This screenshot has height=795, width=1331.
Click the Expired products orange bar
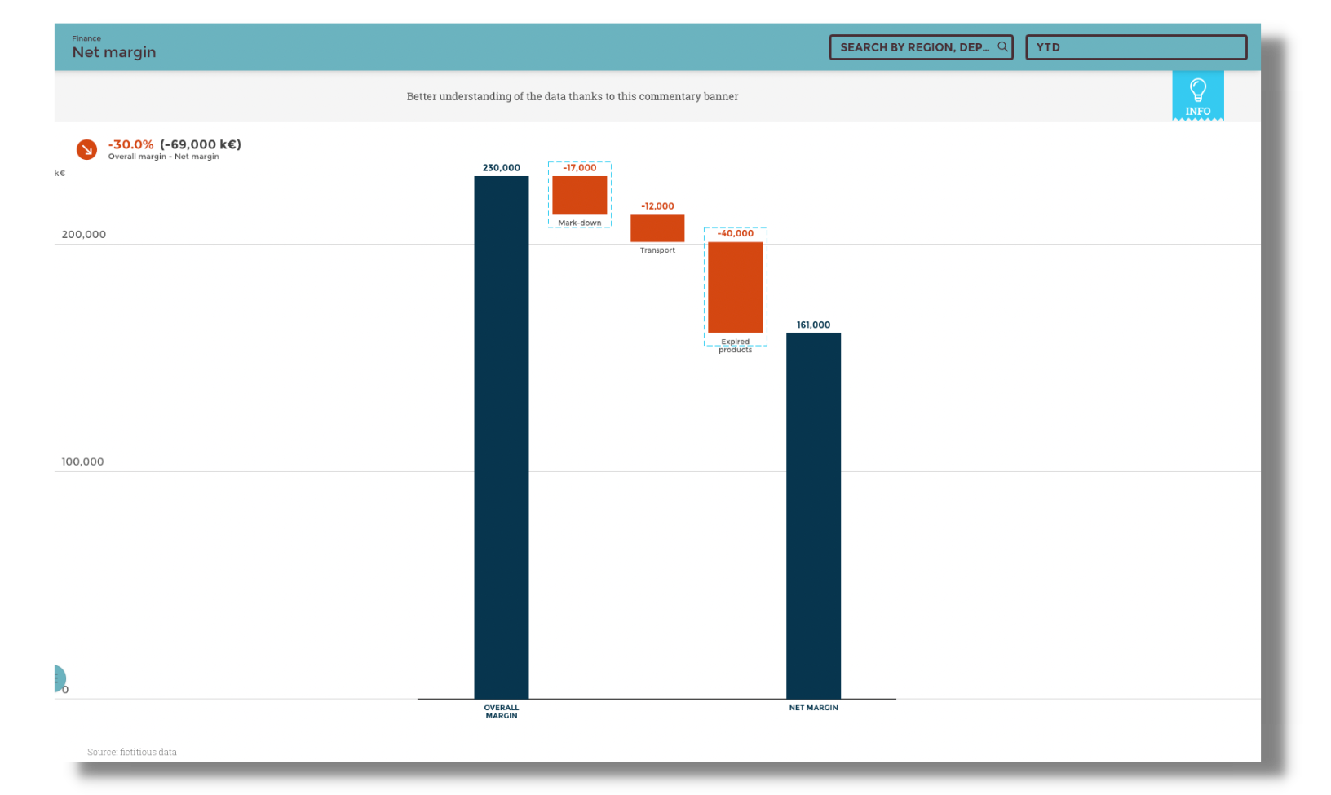coord(735,287)
